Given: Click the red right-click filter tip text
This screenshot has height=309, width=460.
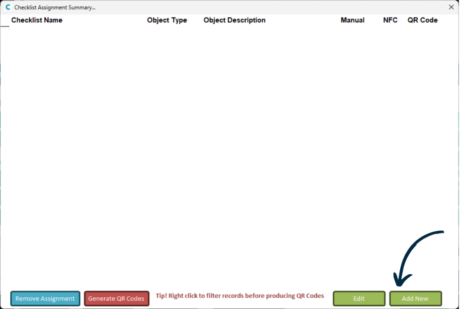Looking at the screenshot, I should pos(239,296).
